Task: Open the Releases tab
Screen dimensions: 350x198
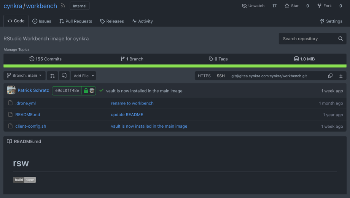Action: pyautogui.click(x=112, y=21)
